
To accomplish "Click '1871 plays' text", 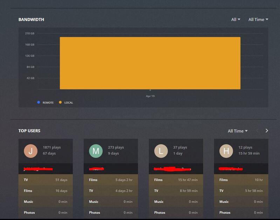I will pyautogui.click(x=52, y=148).
